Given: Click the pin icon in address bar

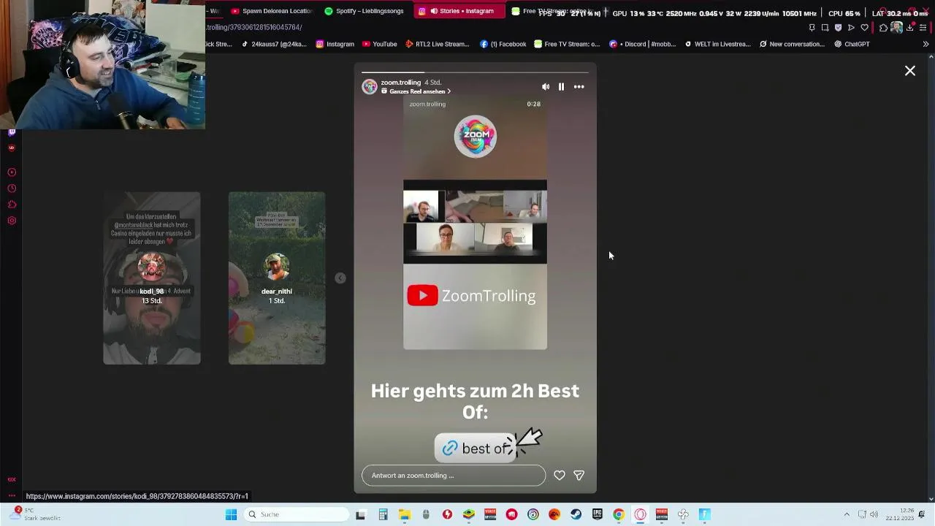Looking at the screenshot, I should 812,28.
